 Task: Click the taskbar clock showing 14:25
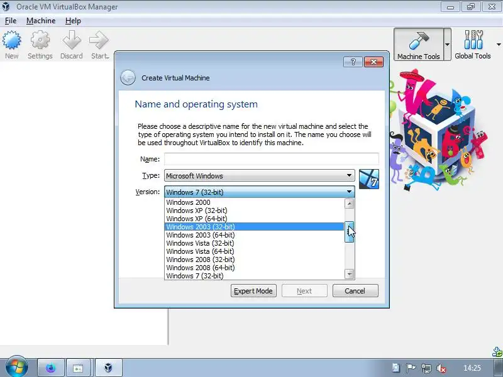[472, 368]
